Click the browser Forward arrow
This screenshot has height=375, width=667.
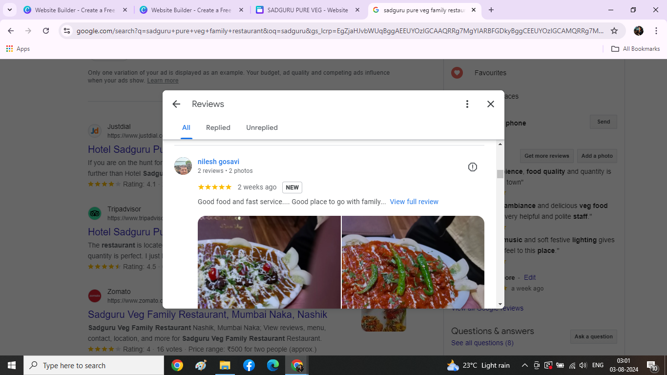click(28, 31)
